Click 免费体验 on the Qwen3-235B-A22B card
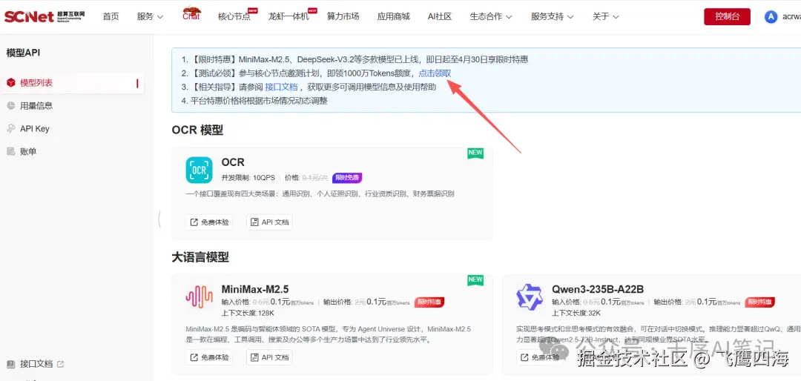 point(540,357)
